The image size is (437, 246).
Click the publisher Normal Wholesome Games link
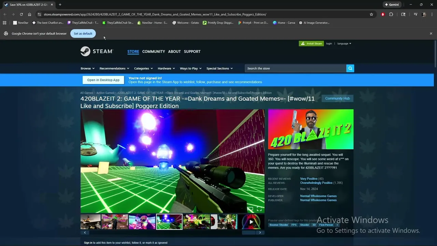[318, 200]
